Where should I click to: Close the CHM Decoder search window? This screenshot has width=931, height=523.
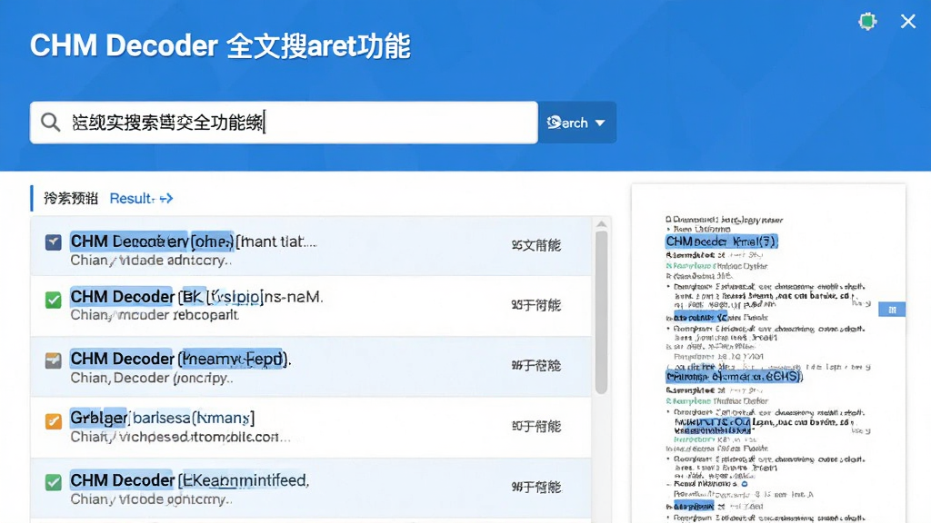click(x=908, y=22)
